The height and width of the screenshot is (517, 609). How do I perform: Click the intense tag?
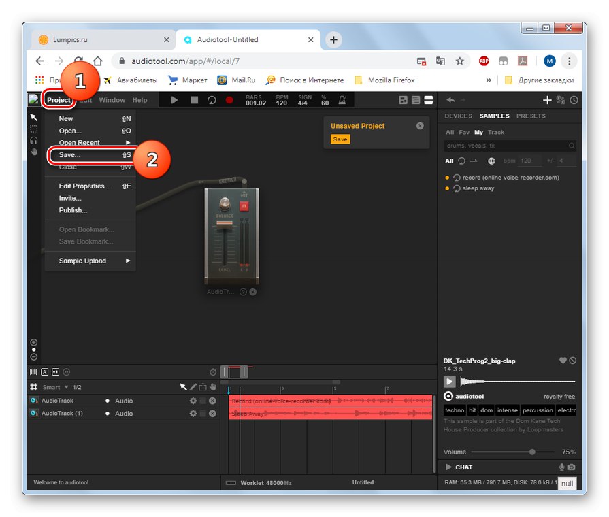(x=507, y=410)
